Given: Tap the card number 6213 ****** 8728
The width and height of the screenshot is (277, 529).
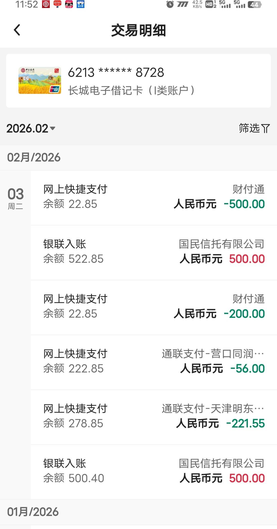Looking at the screenshot, I should coord(116,73).
